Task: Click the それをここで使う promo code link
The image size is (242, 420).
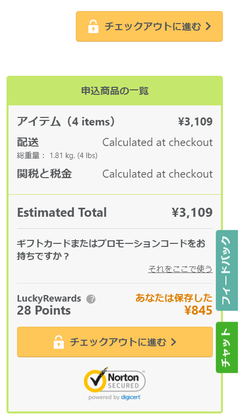Action: pyautogui.click(x=180, y=268)
